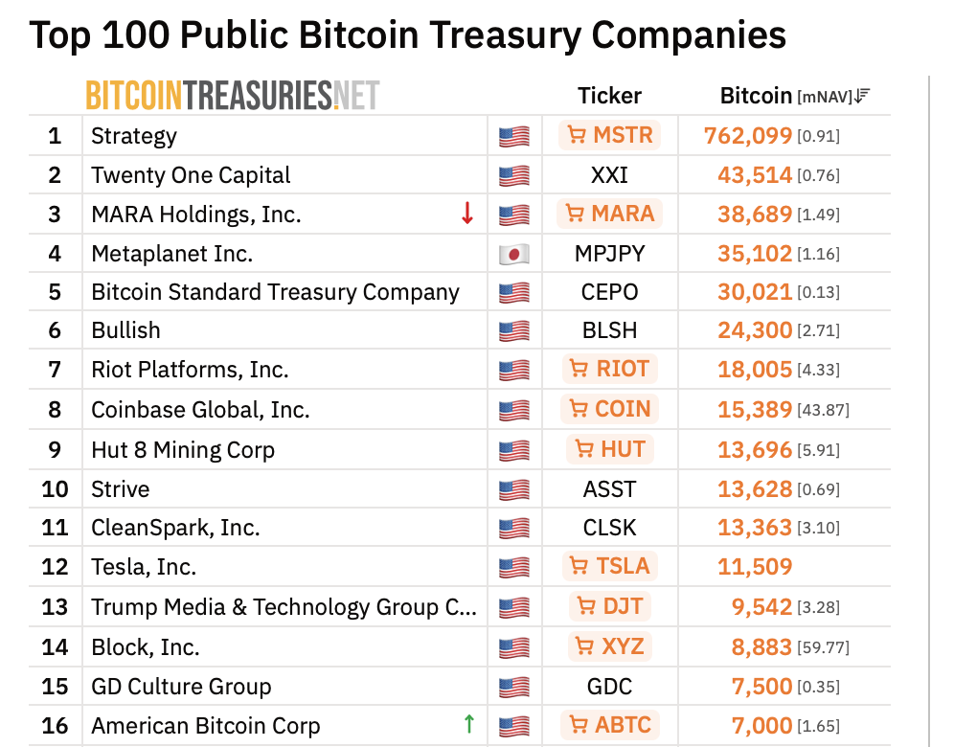This screenshot has width=954, height=747.
Task: Open the BITCOINTREASURIES.NET logo link
Action: 233,95
